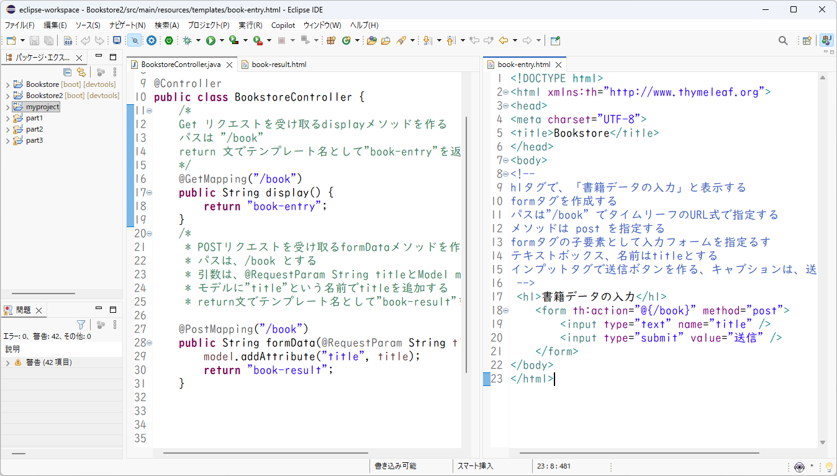Toggle the Skip All Breakpoints button
This screenshot has height=476, width=837.
[134, 40]
